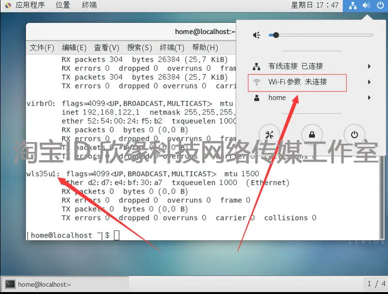
Task: Click the terminal prompt cursor
Action: pos(116,235)
